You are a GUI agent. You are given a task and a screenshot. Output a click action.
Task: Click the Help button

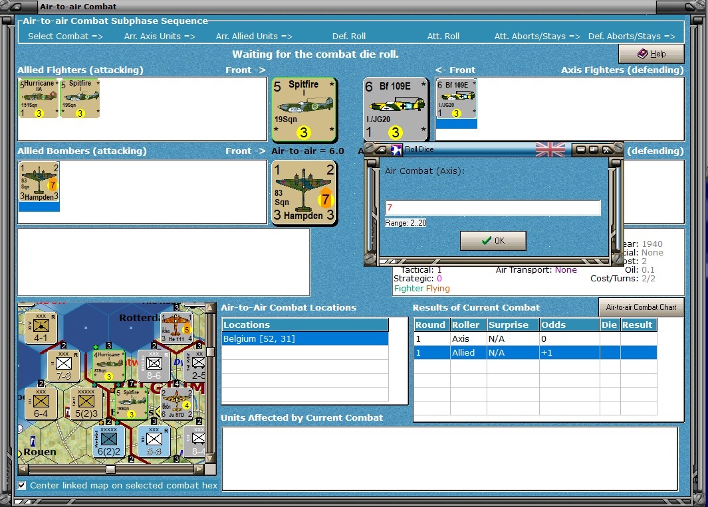[x=651, y=54]
